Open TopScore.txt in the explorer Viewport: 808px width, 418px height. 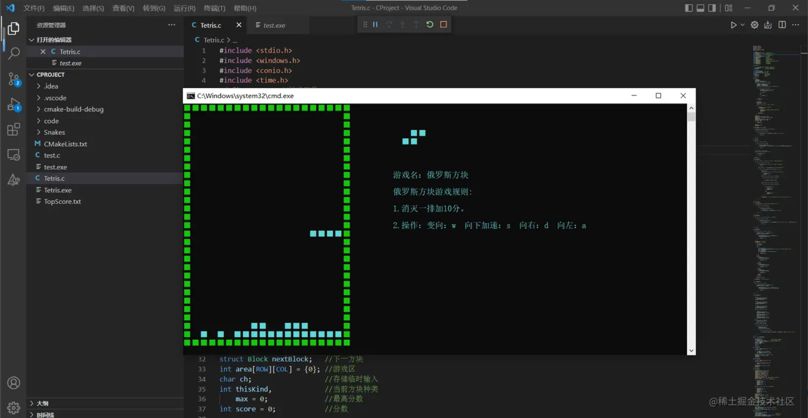coord(105,201)
